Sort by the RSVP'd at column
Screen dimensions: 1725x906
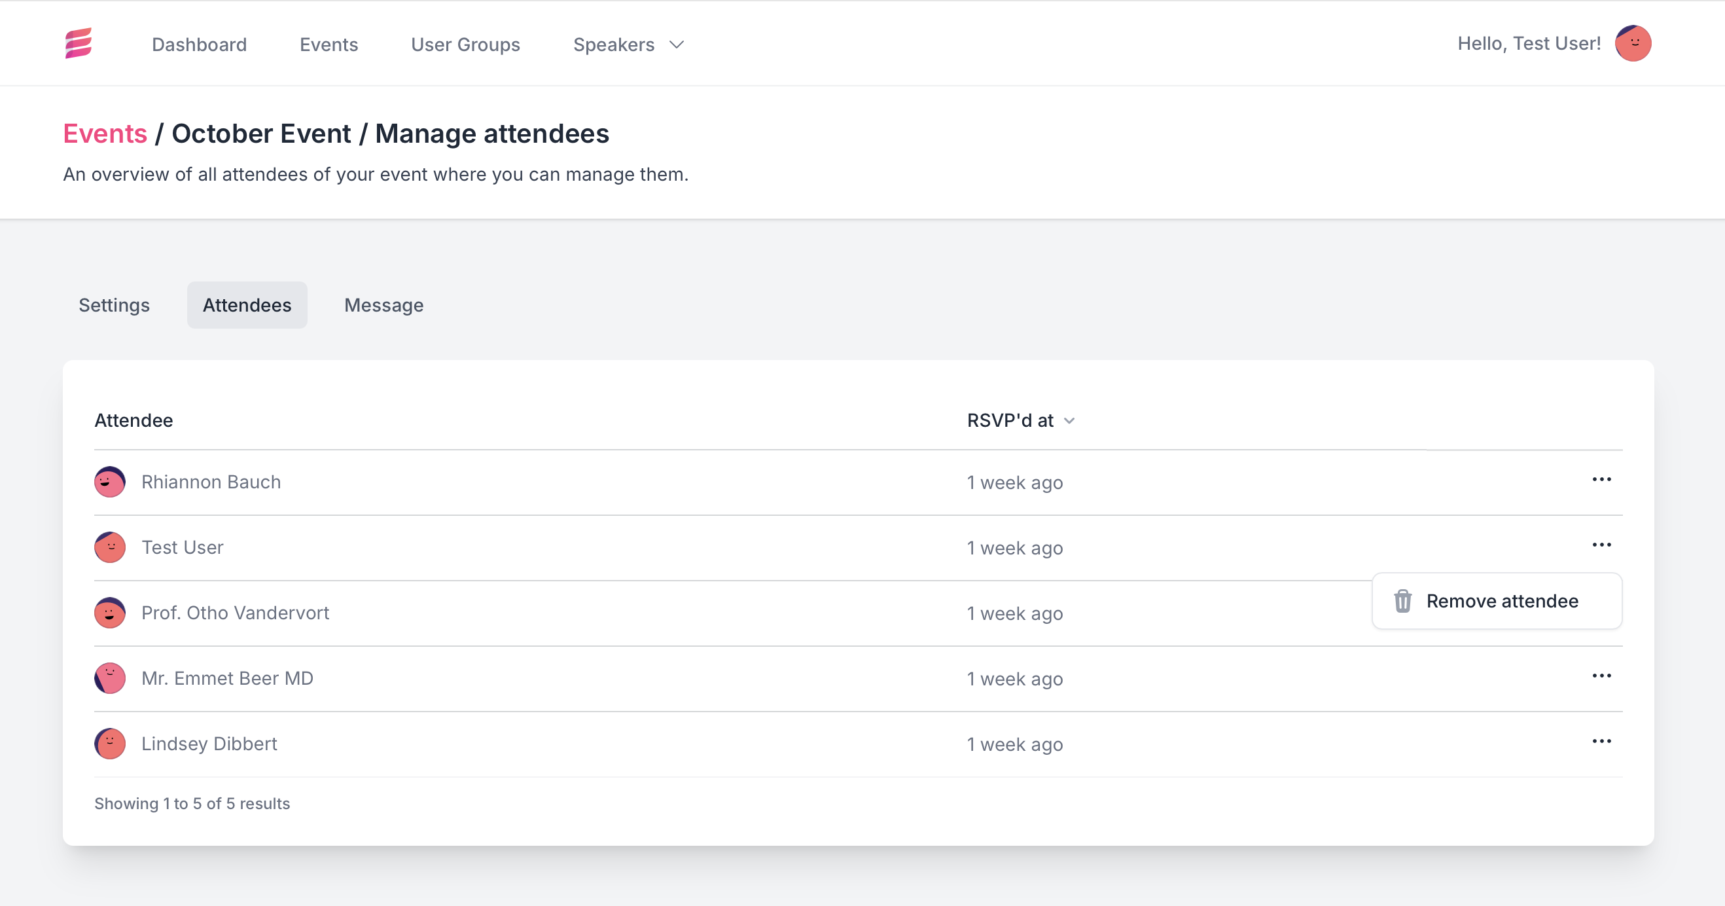1010,421
